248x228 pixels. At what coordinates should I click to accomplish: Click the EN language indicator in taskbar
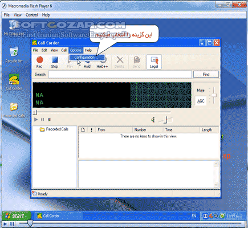(194, 216)
